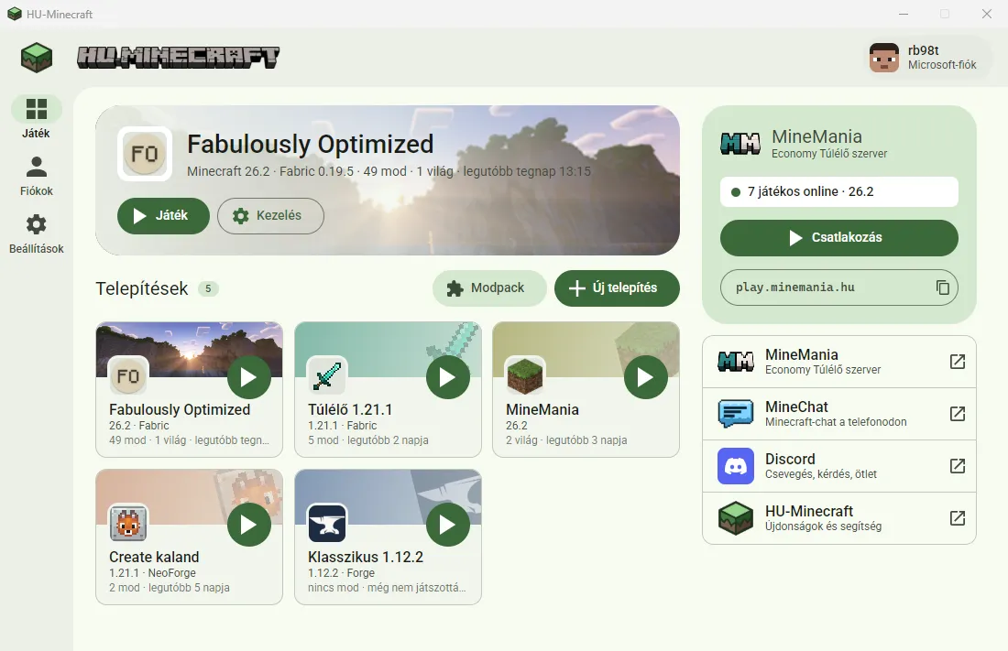Click the external-link icon on the MineChat row

coord(958,414)
